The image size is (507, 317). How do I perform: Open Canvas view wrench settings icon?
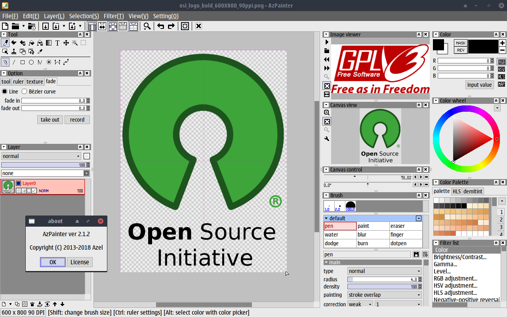click(x=327, y=139)
